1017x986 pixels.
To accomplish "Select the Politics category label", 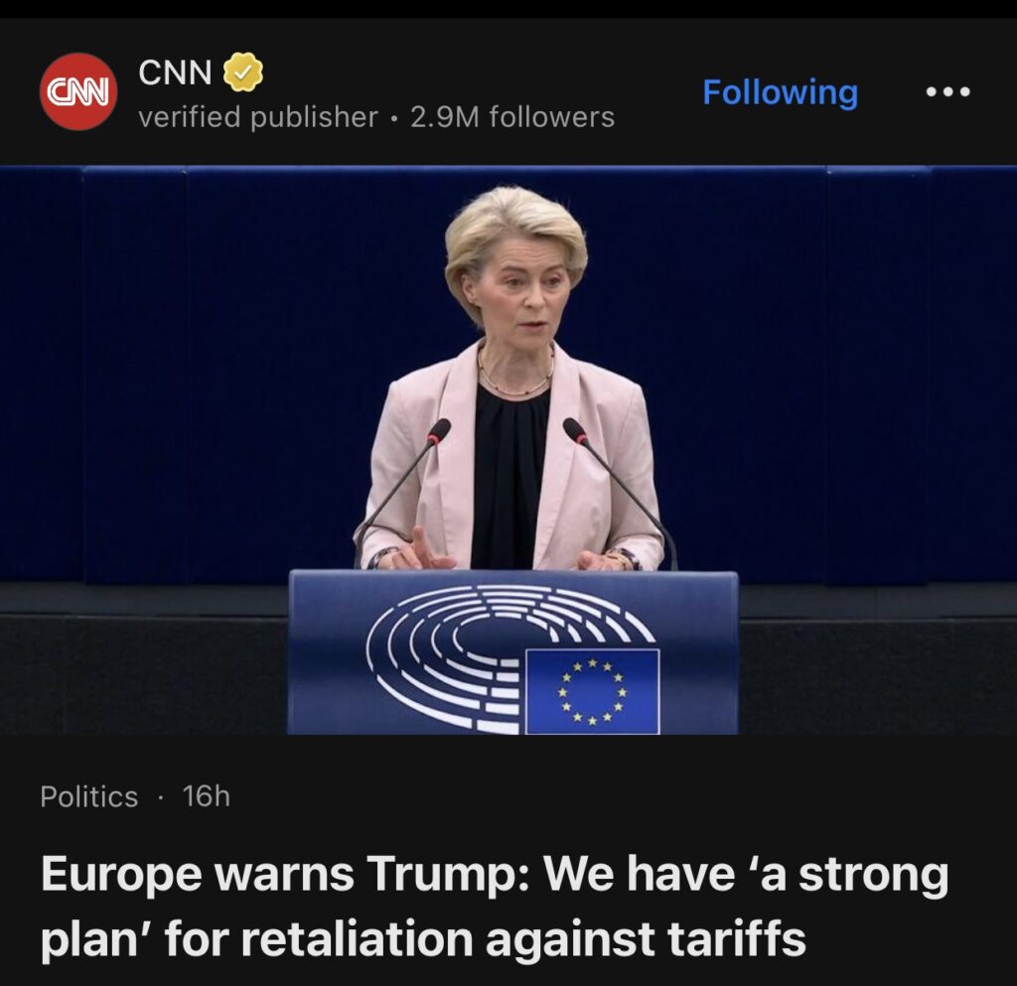I will (88, 796).
